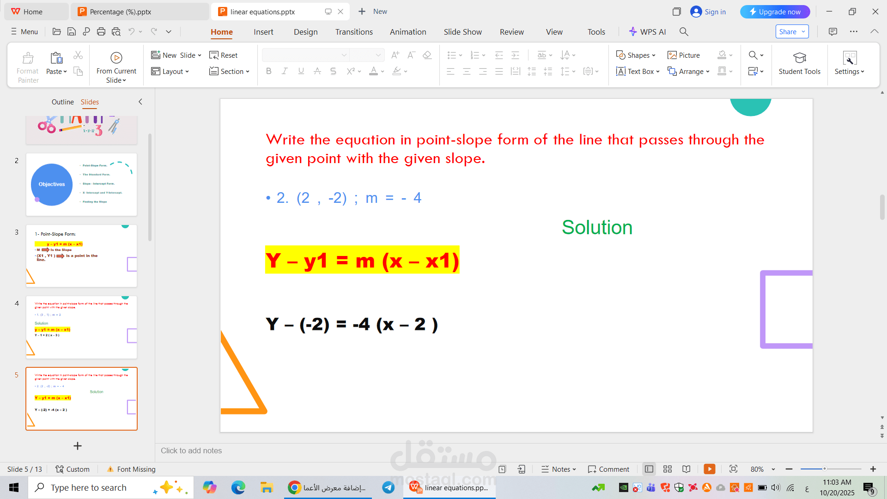Click the Cut scissors icon
Viewport: 887px width, 499px height.
click(x=78, y=55)
